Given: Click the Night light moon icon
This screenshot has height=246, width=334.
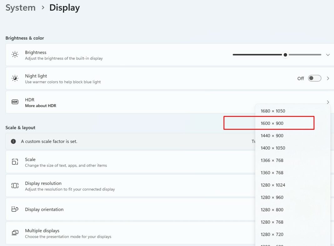Looking at the screenshot, I should (15, 78).
